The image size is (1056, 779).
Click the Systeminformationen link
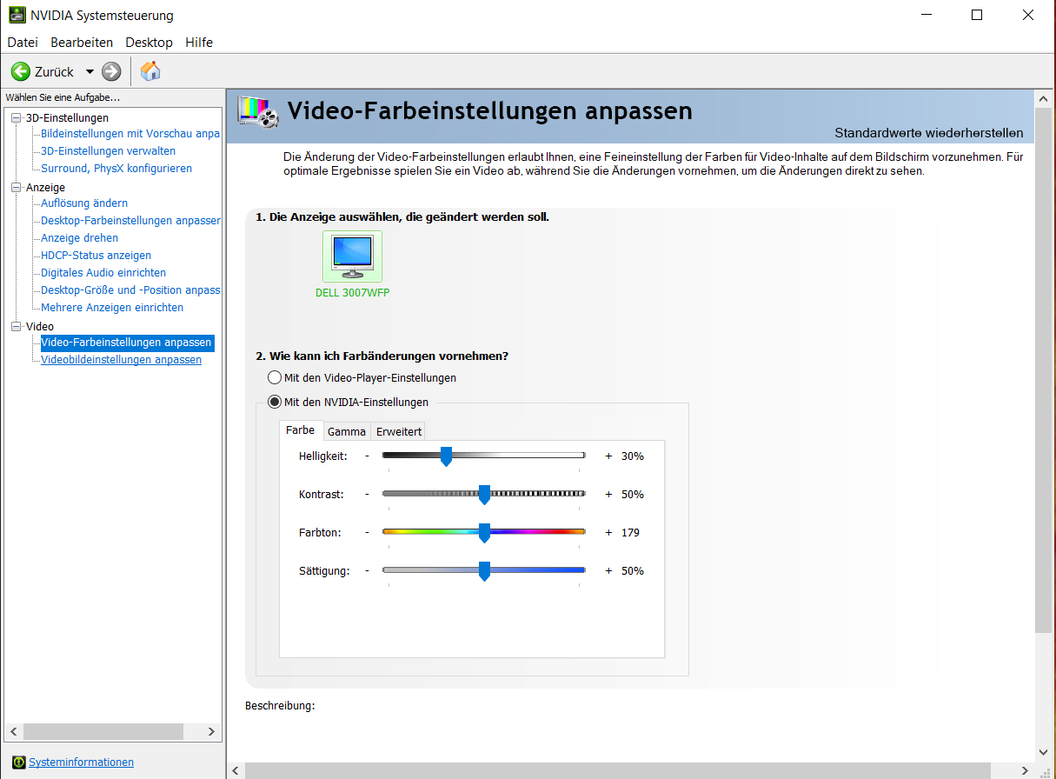coord(81,762)
